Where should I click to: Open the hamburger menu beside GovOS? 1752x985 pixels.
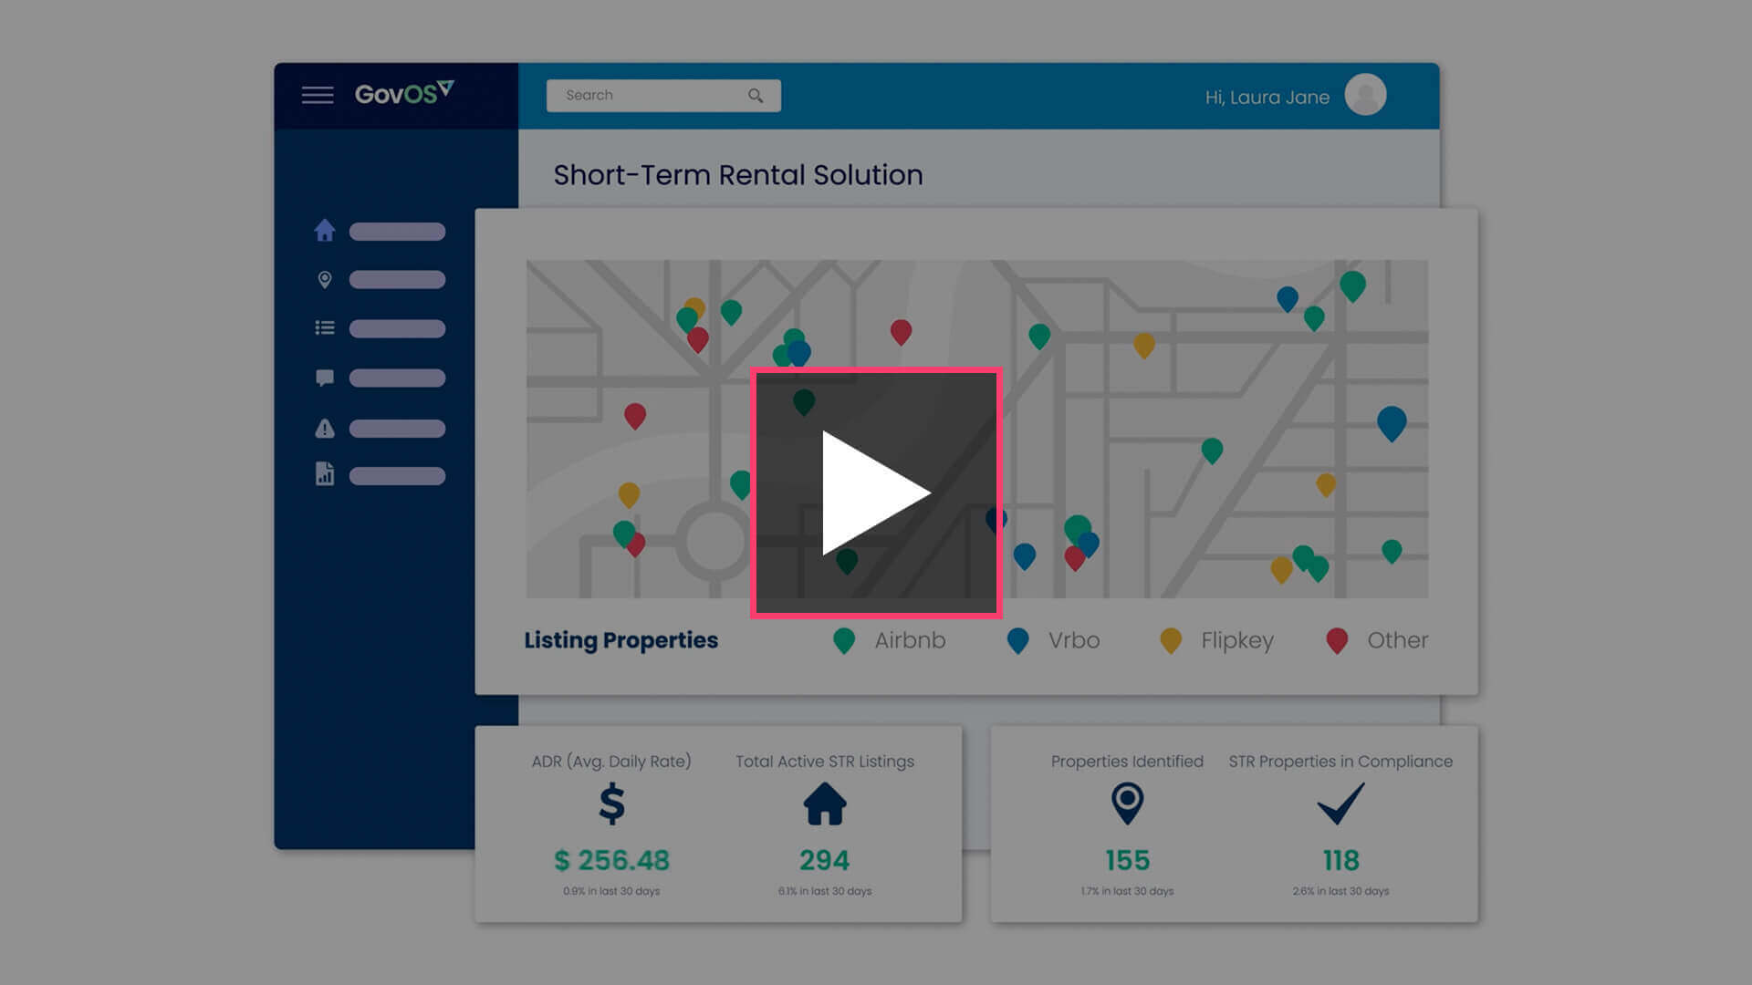point(318,95)
